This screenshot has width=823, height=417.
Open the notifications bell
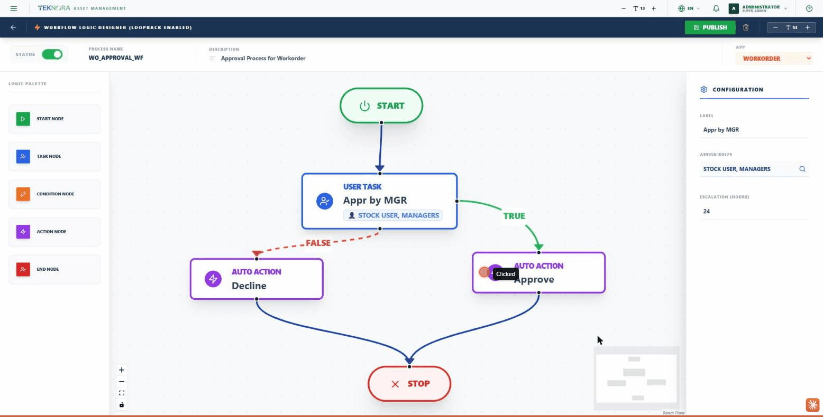[x=716, y=8]
